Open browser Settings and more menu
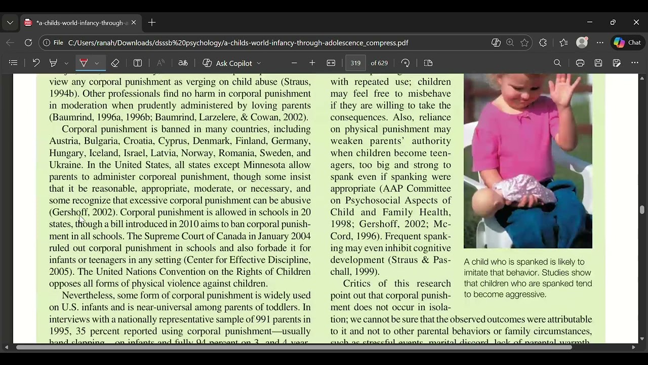 click(600, 43)
